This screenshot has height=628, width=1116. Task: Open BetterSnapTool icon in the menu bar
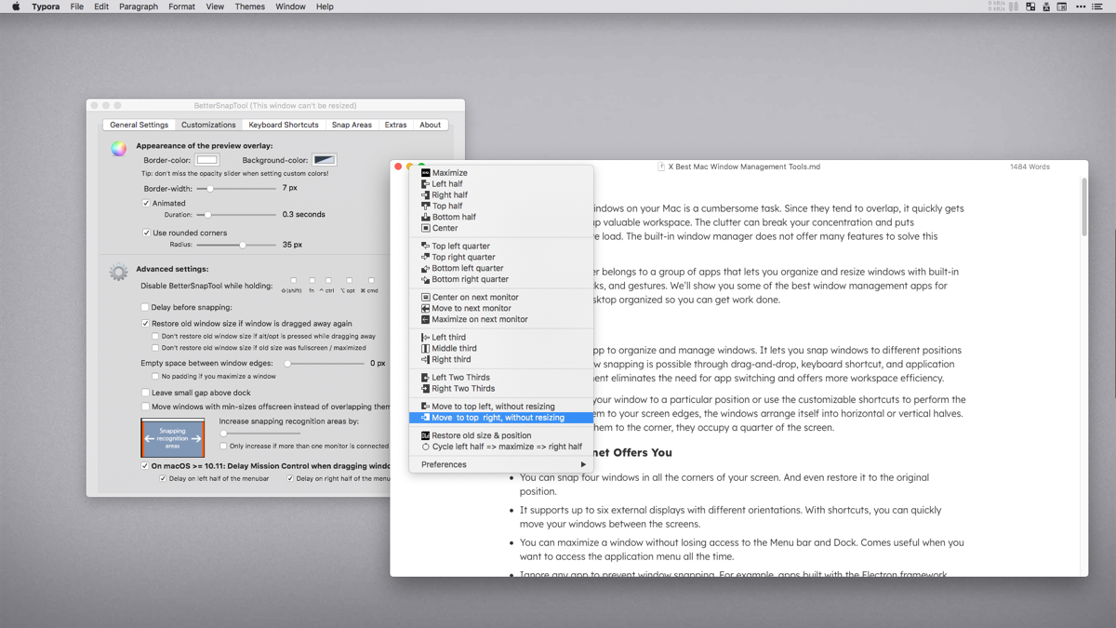1030,7
